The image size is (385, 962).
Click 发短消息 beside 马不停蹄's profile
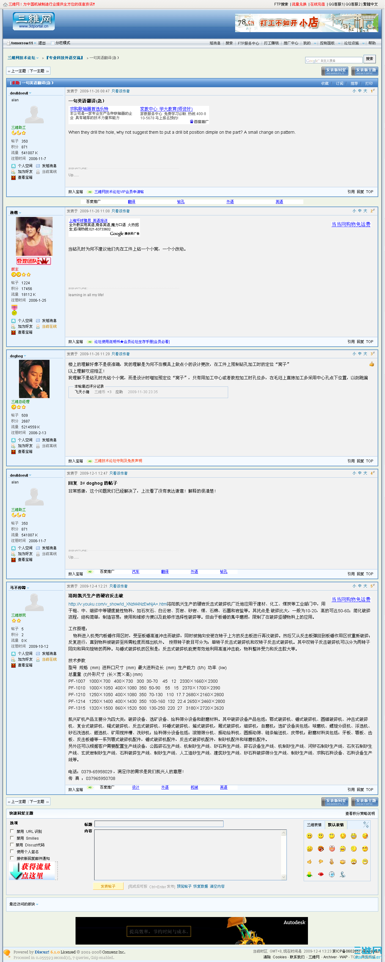click(49, 654)
